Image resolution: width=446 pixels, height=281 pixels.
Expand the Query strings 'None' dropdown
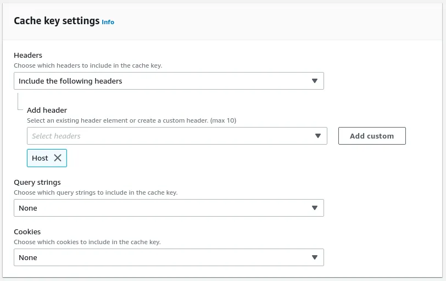165,208
